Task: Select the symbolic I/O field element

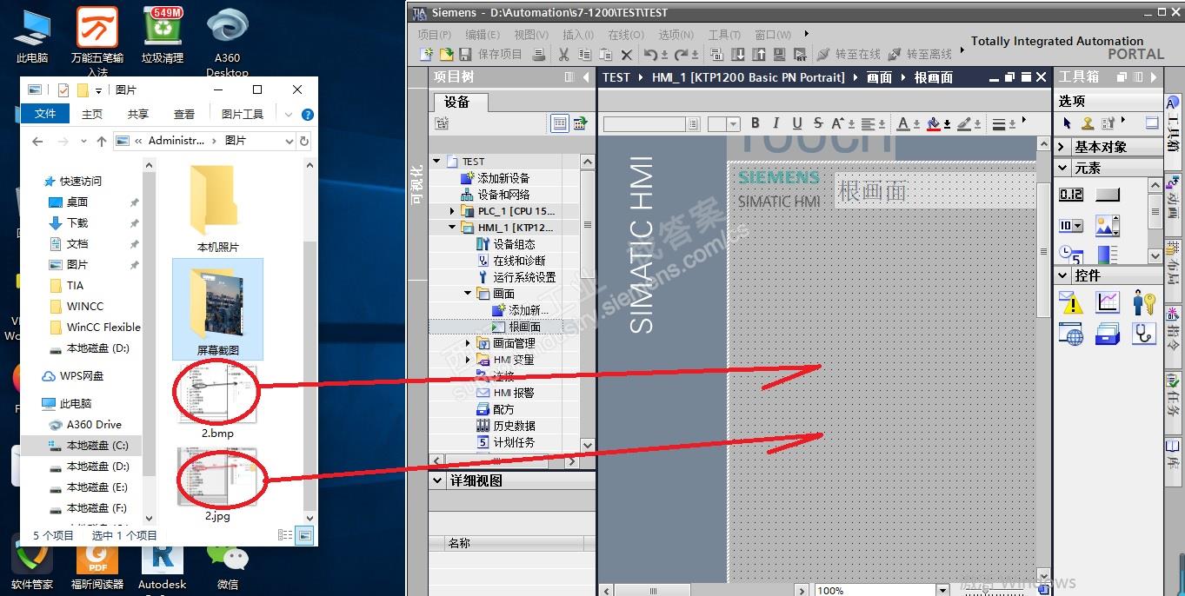Action: coord(1071,226)
